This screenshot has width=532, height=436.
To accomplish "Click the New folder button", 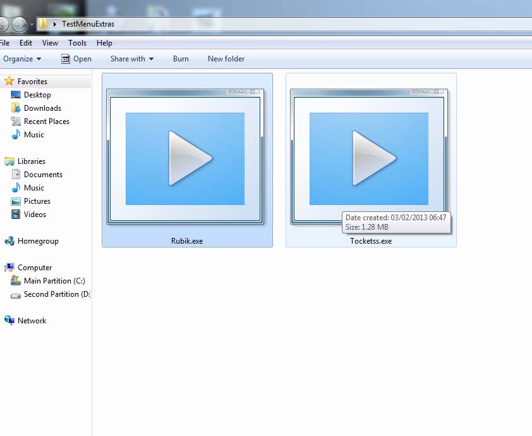I will tap(226, 59).
